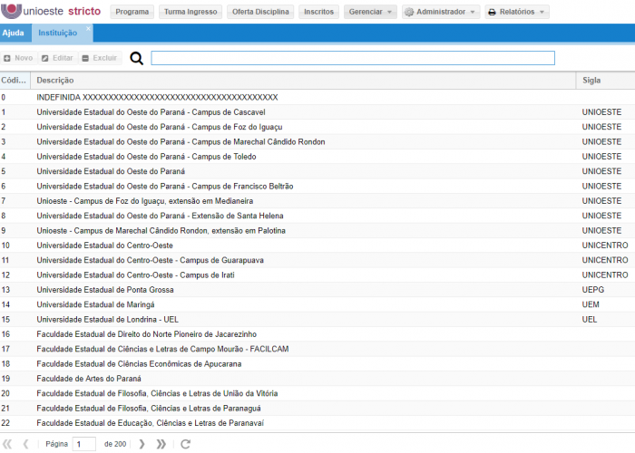
Task: Go to the first page arrow
Action: tap(7, 444)
